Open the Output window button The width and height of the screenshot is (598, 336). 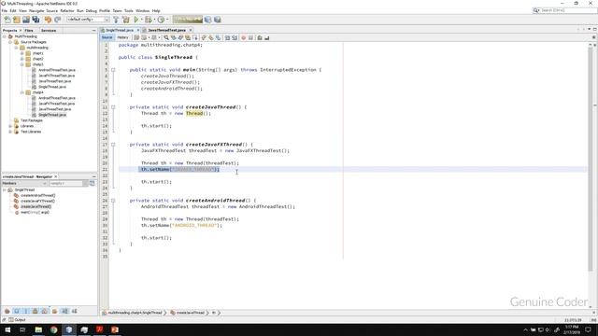pyautogui.click(x=17, y=319)
